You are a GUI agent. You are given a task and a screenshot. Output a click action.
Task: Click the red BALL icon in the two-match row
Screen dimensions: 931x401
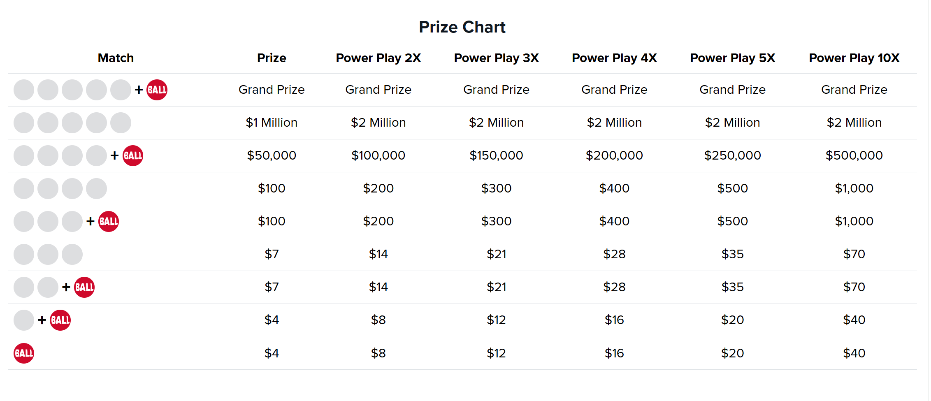pyautogui.click(x=84, y=287)
